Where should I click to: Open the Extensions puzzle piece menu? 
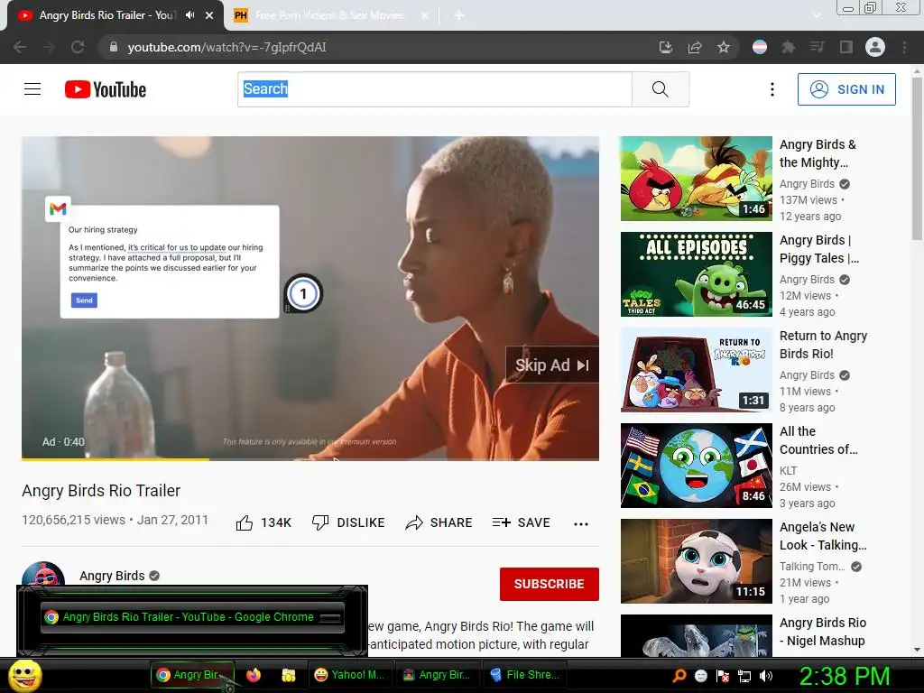pos(788,47)
